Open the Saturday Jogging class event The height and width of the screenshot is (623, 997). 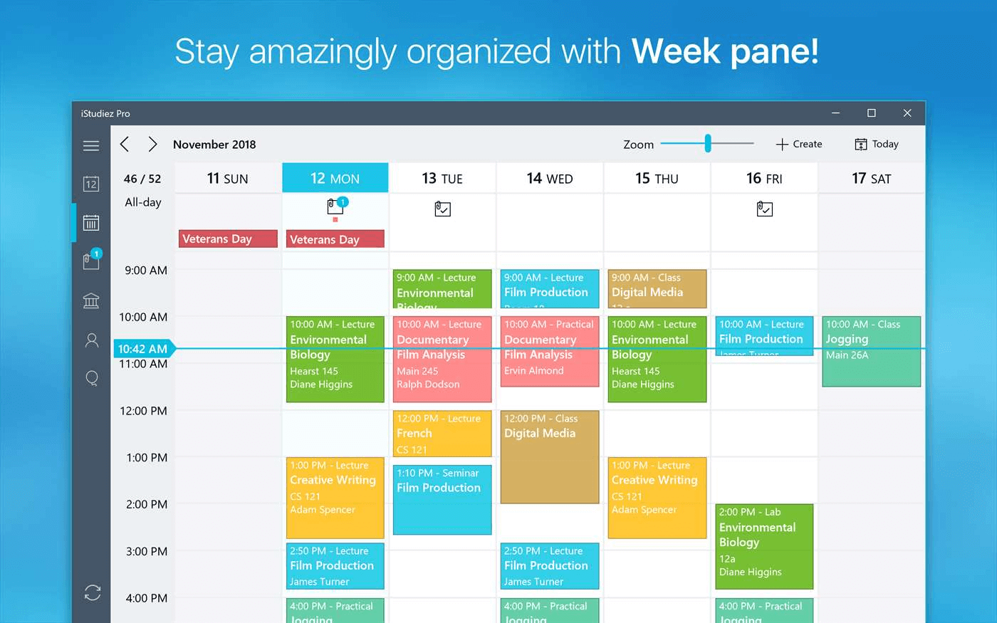pos(872,352)
